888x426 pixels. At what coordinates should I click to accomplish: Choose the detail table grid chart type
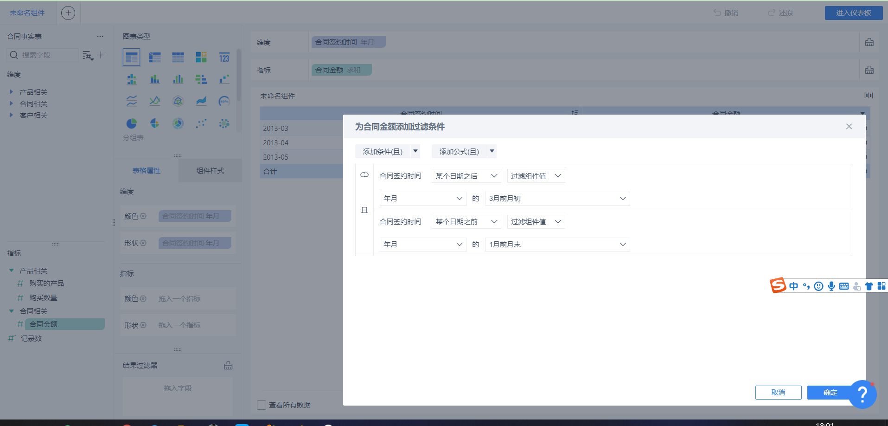(178, 57)
